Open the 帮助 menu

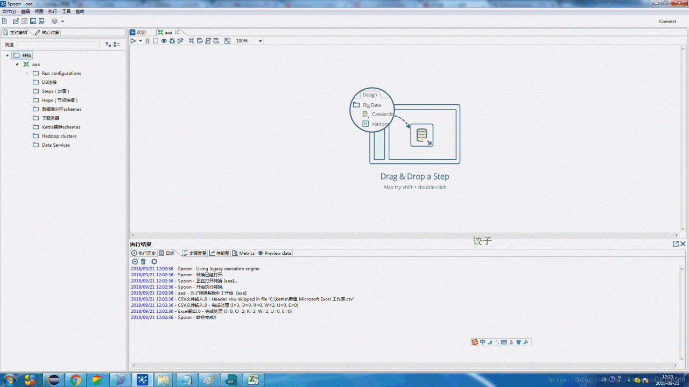pyautogui.click(x=80, y=11)
